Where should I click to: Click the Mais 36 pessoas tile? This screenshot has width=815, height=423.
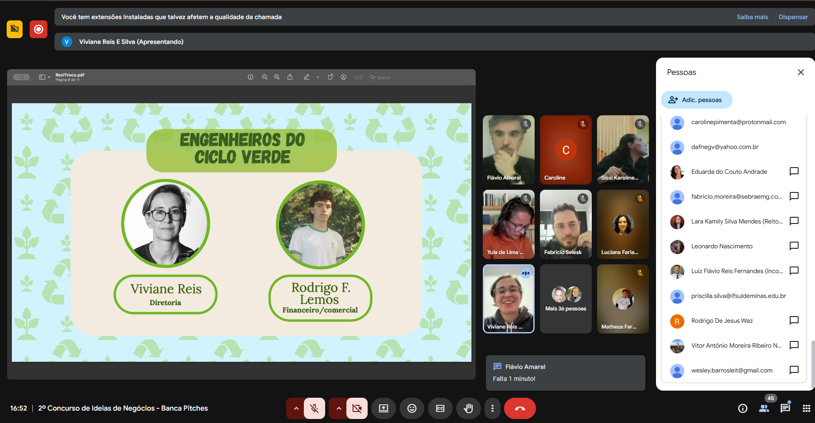pos(566,299)
